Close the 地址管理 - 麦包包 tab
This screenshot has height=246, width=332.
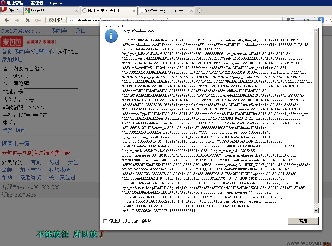[x=134, y=11]
